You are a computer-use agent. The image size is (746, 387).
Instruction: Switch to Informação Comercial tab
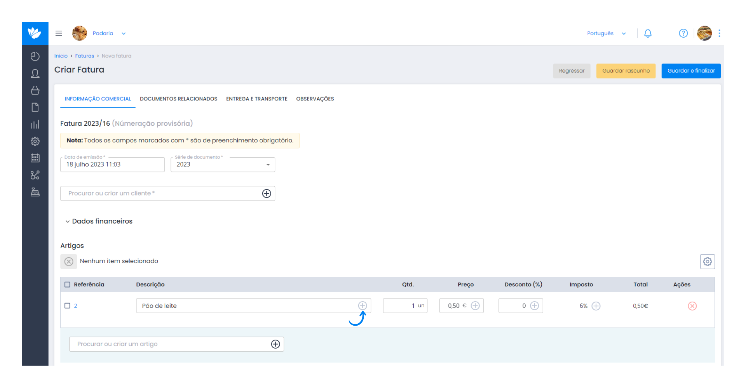pos(98,99)
